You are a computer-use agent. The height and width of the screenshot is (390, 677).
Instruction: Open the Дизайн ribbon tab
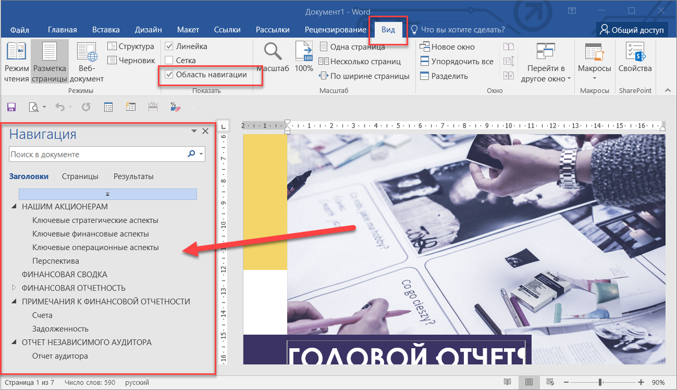click(x=148, y=29)
